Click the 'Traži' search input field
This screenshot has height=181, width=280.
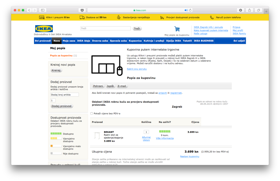106,28
